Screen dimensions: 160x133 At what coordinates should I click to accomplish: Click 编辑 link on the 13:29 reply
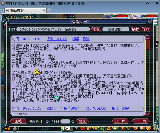(115, 108)
